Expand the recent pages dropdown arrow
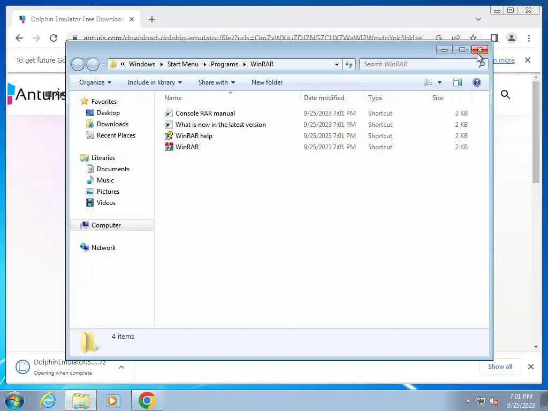The width and height of the screenshot is (548, 411). coord(103,64)
